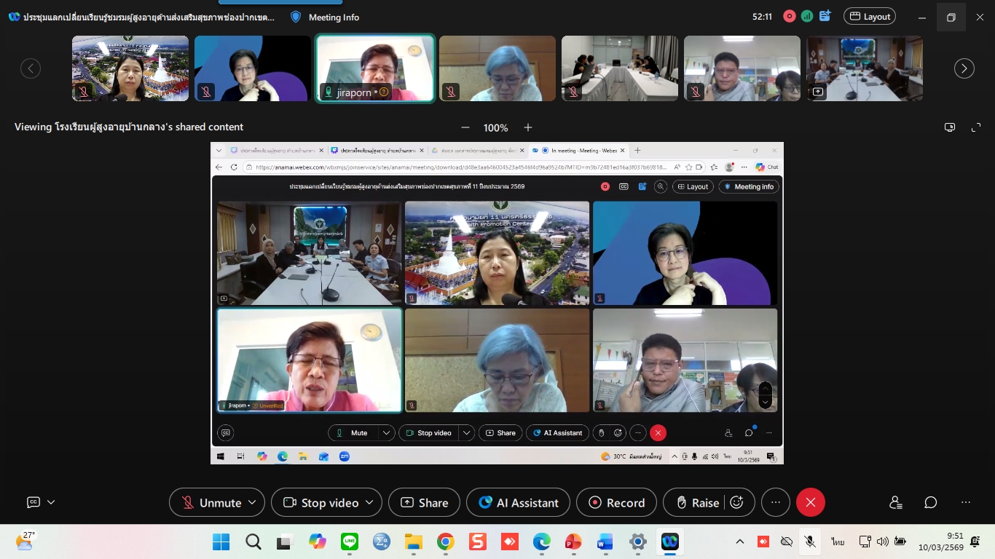Open full screen for shared content

976,127
